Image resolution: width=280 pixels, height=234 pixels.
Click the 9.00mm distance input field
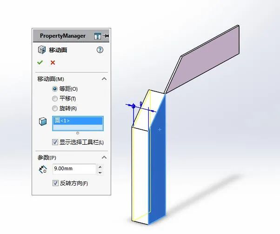tap(74, 169)
